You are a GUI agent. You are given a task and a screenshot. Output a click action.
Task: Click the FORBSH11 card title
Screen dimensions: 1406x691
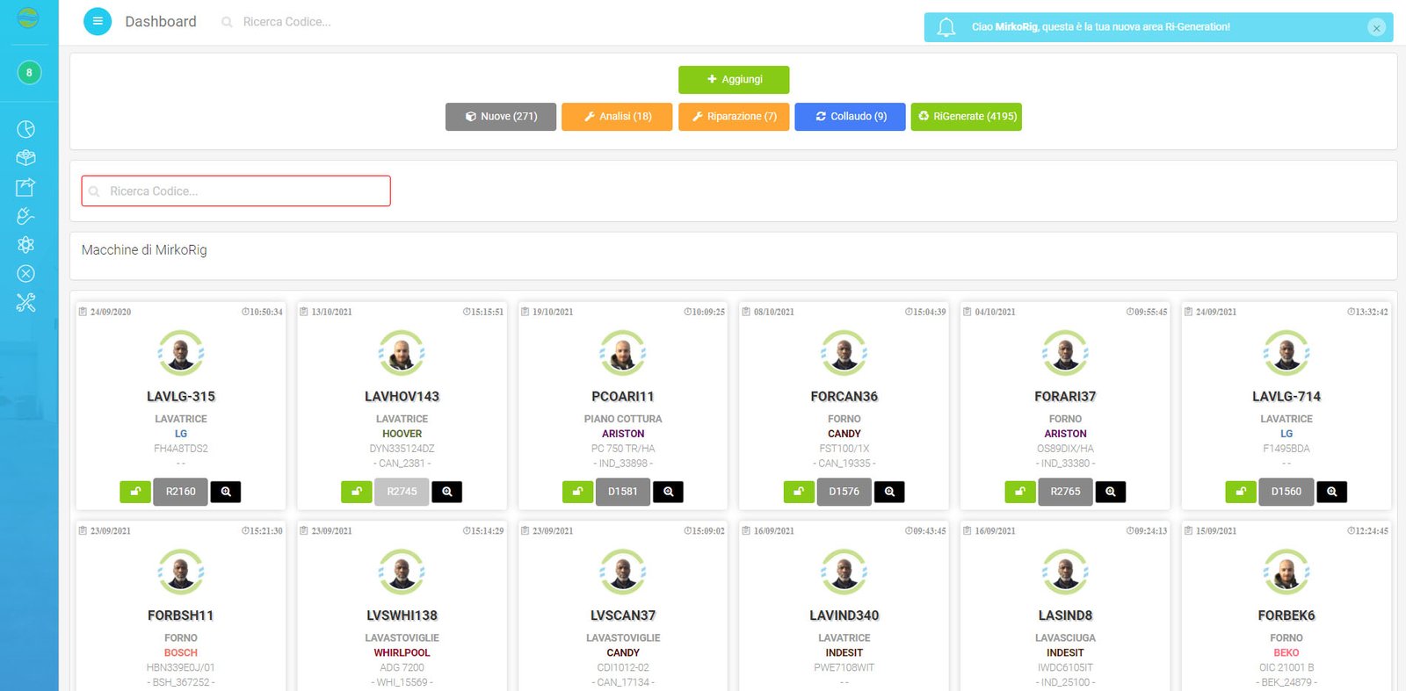(x=181, y=615)
